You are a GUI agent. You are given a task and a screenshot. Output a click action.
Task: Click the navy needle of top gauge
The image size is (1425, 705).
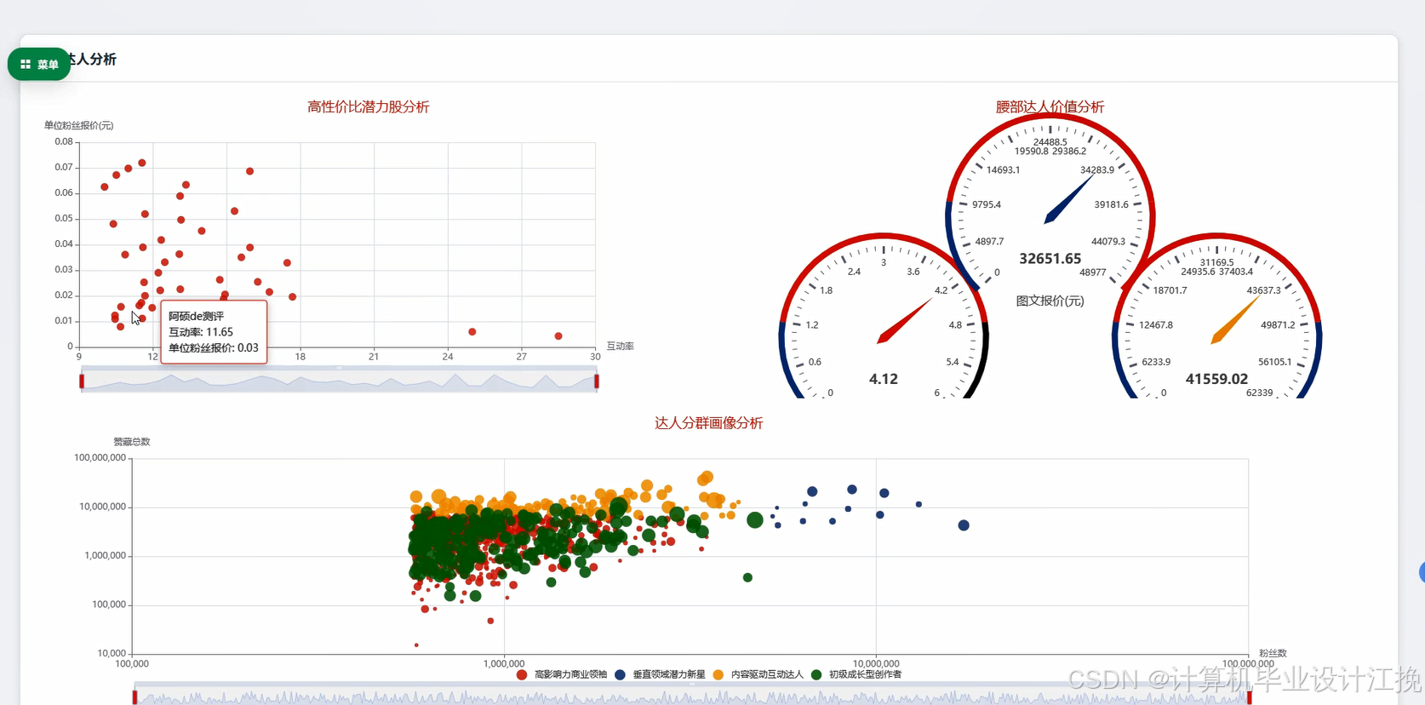[1068, 199]
